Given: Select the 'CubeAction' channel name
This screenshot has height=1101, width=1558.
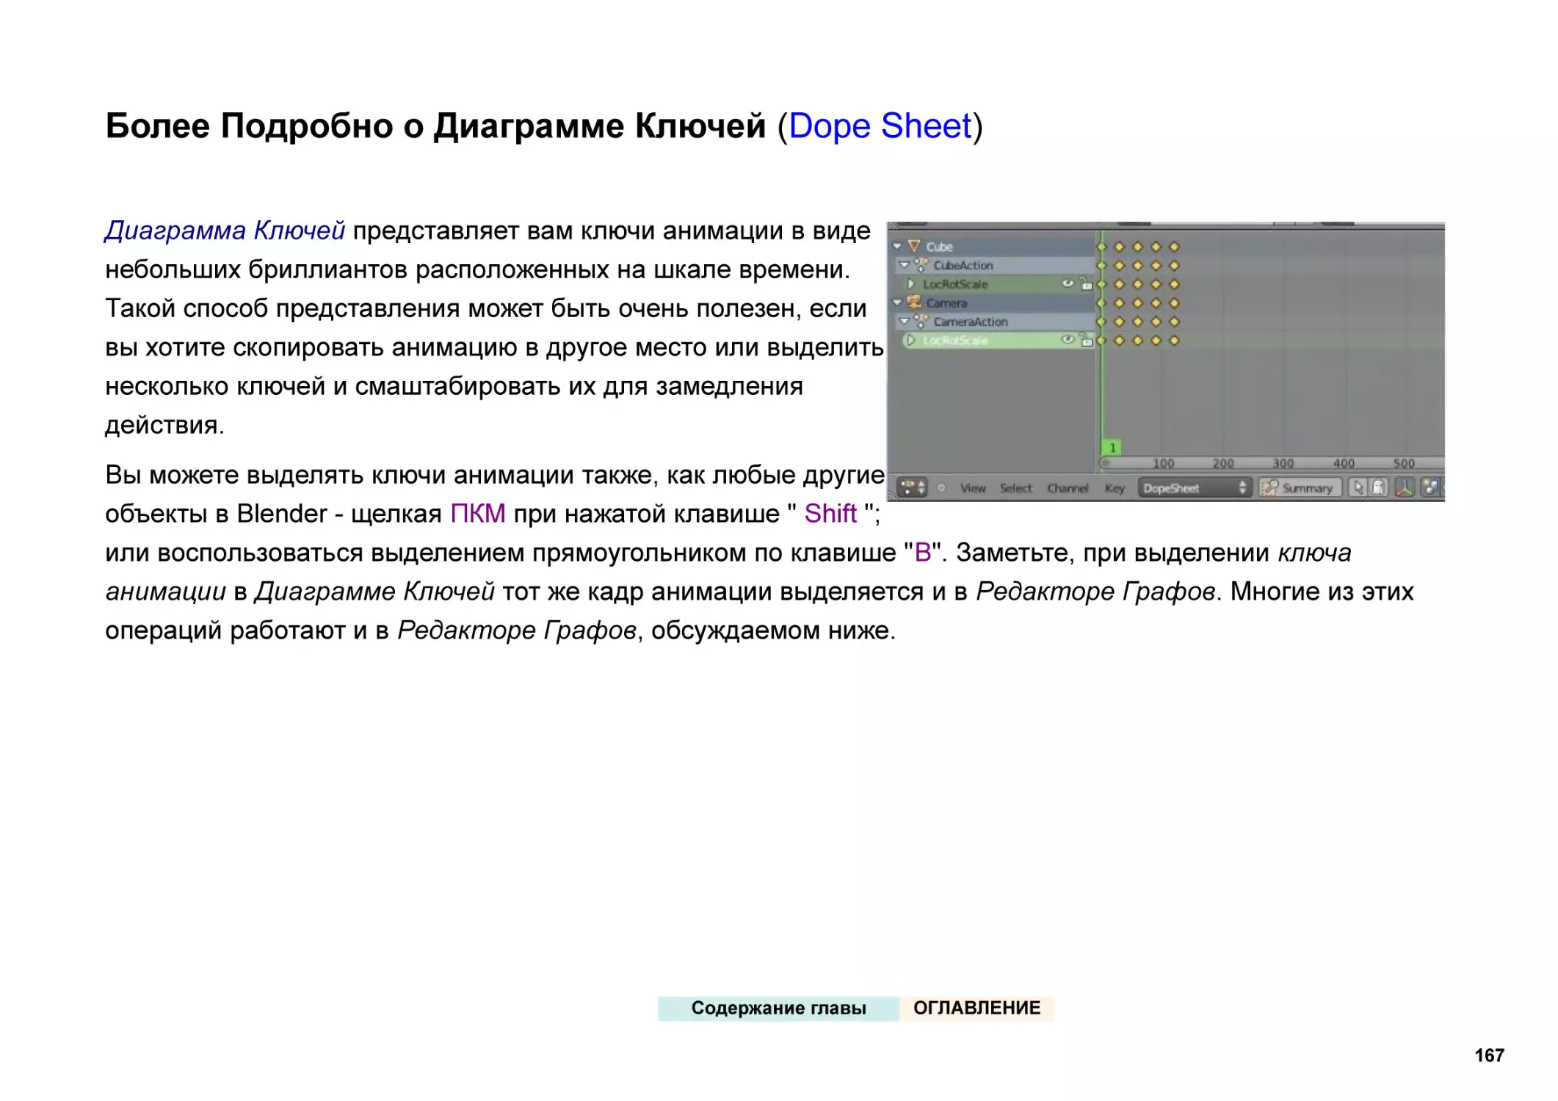Looking at the screenshot, I should click(x=963, y=265).
